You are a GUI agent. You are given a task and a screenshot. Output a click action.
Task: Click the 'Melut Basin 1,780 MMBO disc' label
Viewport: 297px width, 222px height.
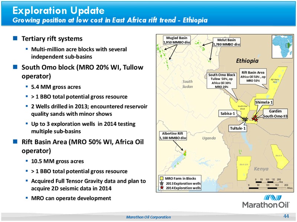[226, 42]
